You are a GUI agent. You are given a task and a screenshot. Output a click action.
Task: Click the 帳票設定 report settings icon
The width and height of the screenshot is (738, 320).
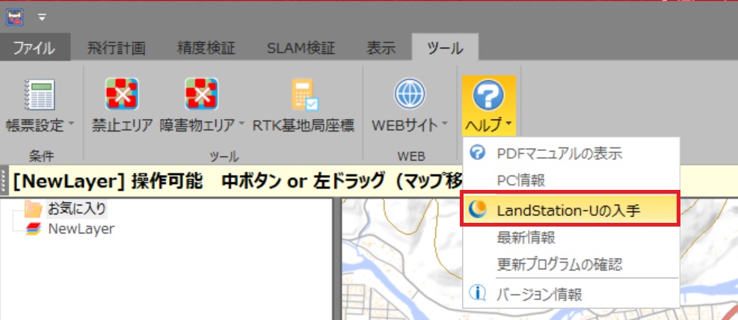pos(39,95)
